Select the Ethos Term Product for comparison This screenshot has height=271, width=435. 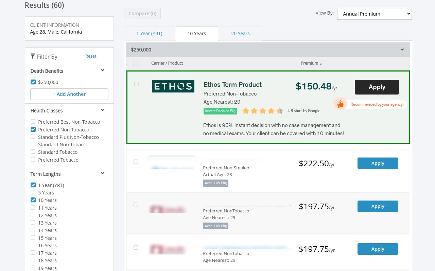coord(136,84)
